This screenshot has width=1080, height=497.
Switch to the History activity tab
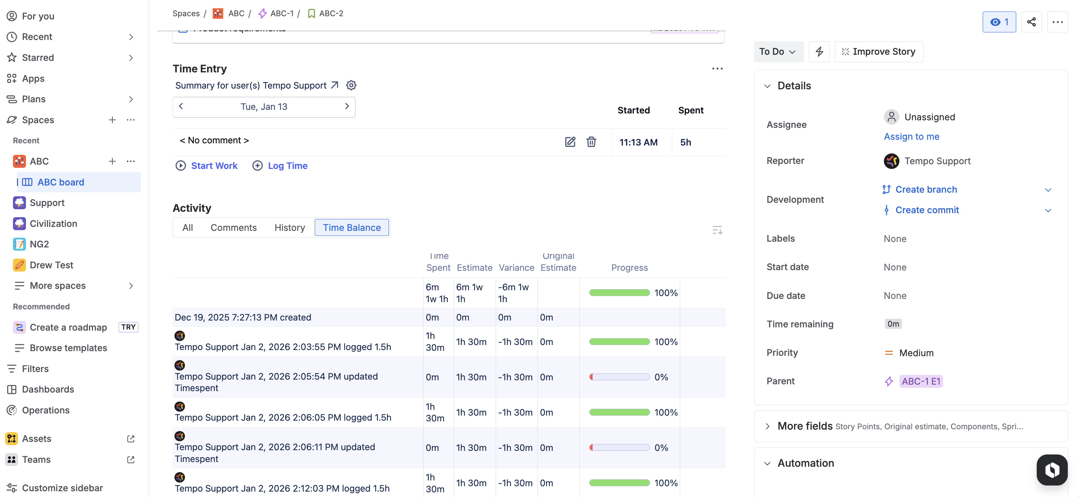pos(289,227)
